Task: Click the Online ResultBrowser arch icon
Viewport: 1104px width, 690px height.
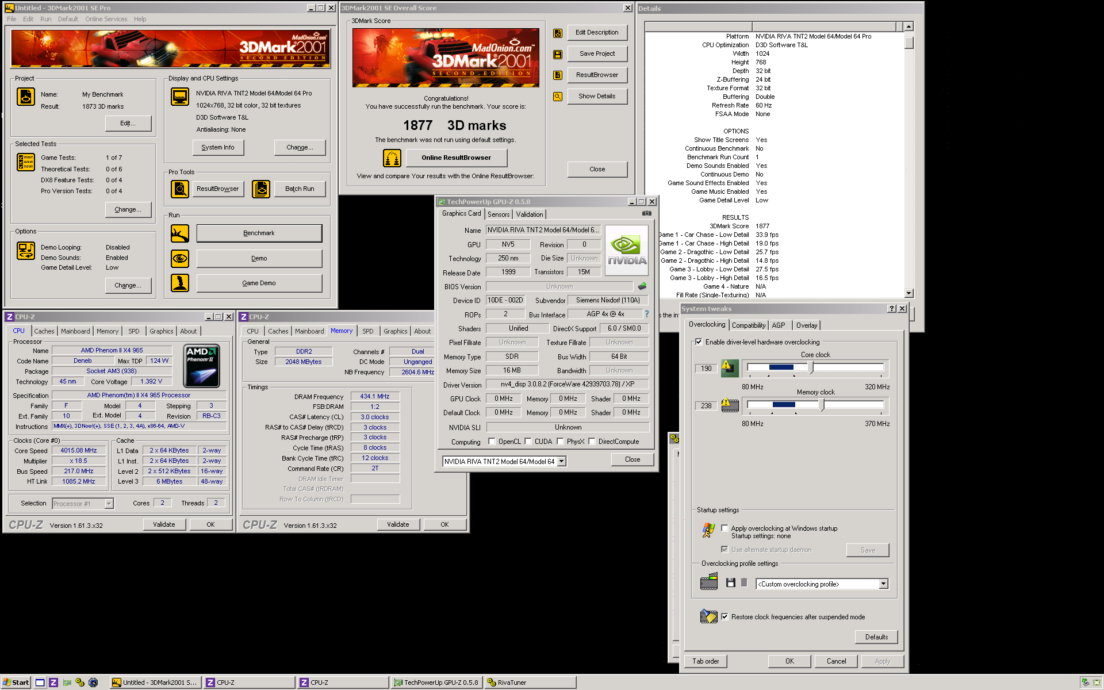Action: 392,158
